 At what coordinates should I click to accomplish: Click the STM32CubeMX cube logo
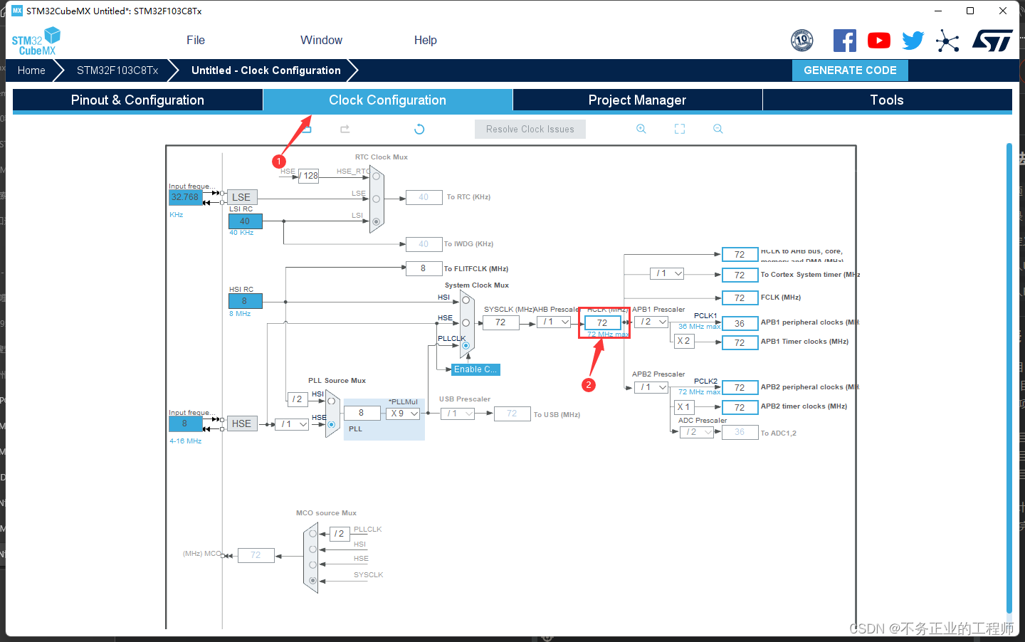click(x=36, y=41)
